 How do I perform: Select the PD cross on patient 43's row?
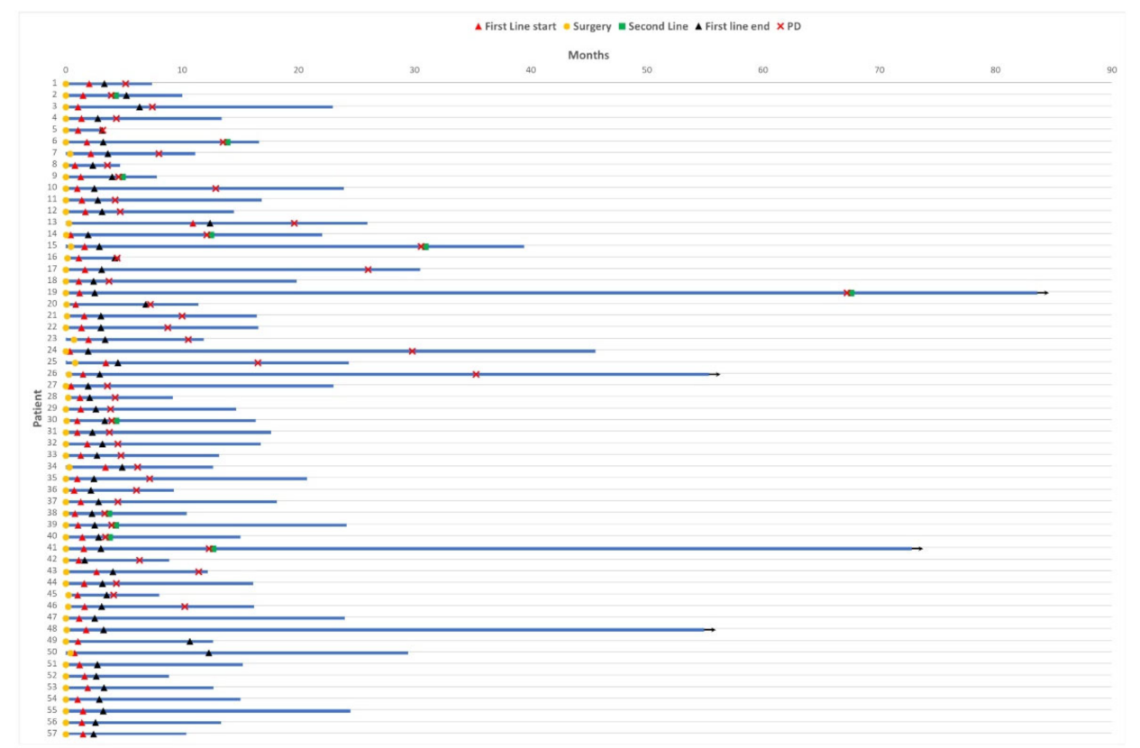[x=199, y=571]
